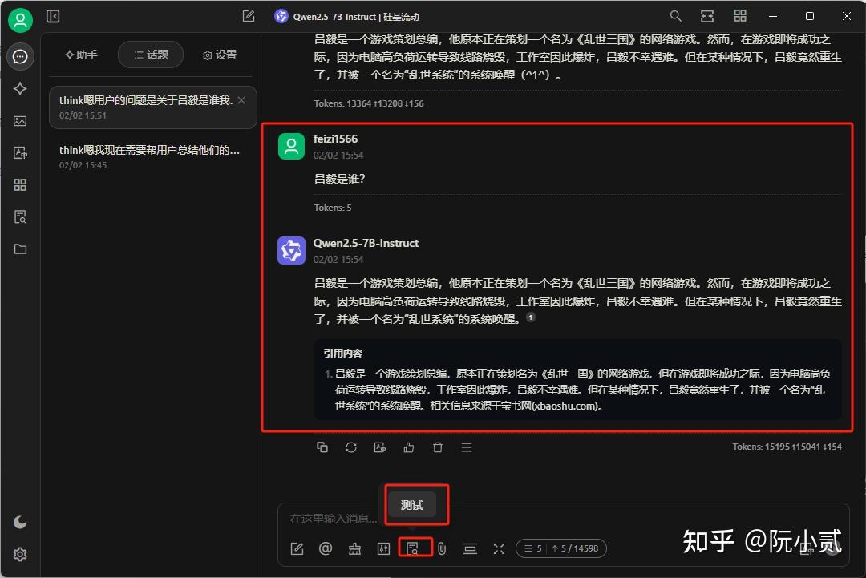Like the assistant's reply with thumbs up
The image size is (866, 578).
[x=409, y=447]
